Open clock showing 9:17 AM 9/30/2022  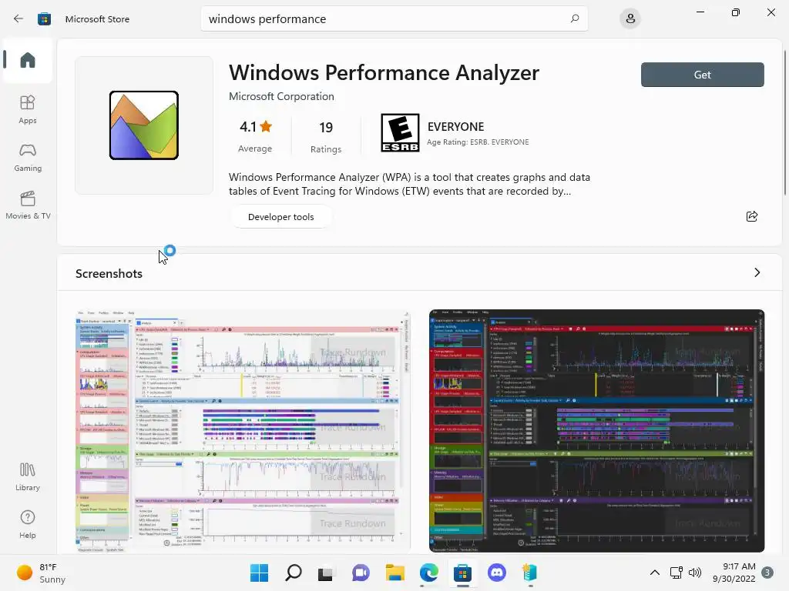(x=734, y=573)
